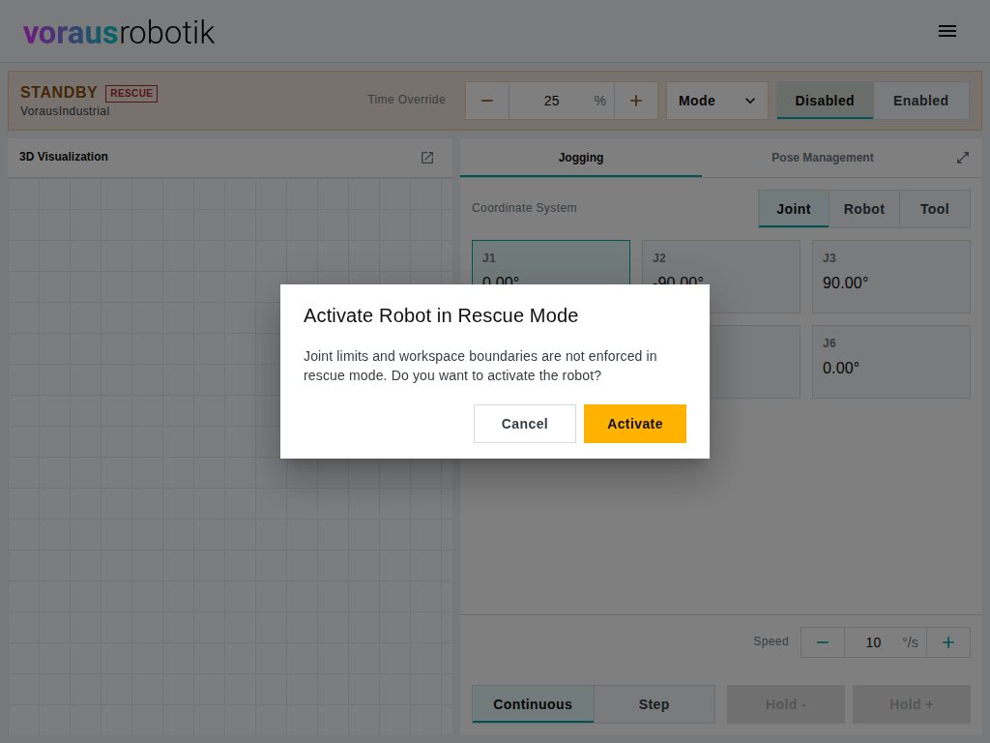The height and width of the screenshot is (743, 990).
Task: Increase the Time Override percentage
Action: [x=636, y=101]
